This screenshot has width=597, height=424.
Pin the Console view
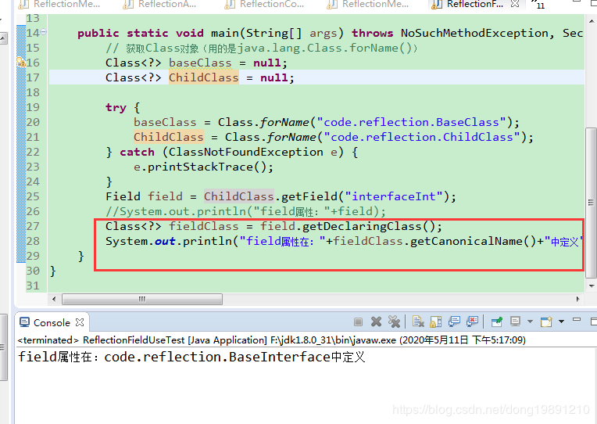[x=496, y=322]
